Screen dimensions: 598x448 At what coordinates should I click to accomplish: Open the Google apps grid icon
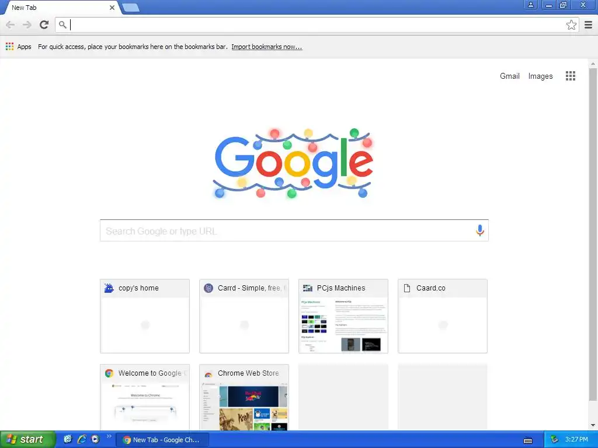[x=571, y=76]
